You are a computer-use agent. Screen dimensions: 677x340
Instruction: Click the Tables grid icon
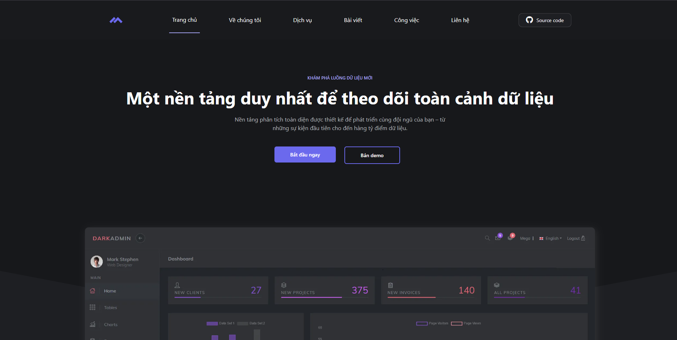pyautogui.click(x=92, y=307)
